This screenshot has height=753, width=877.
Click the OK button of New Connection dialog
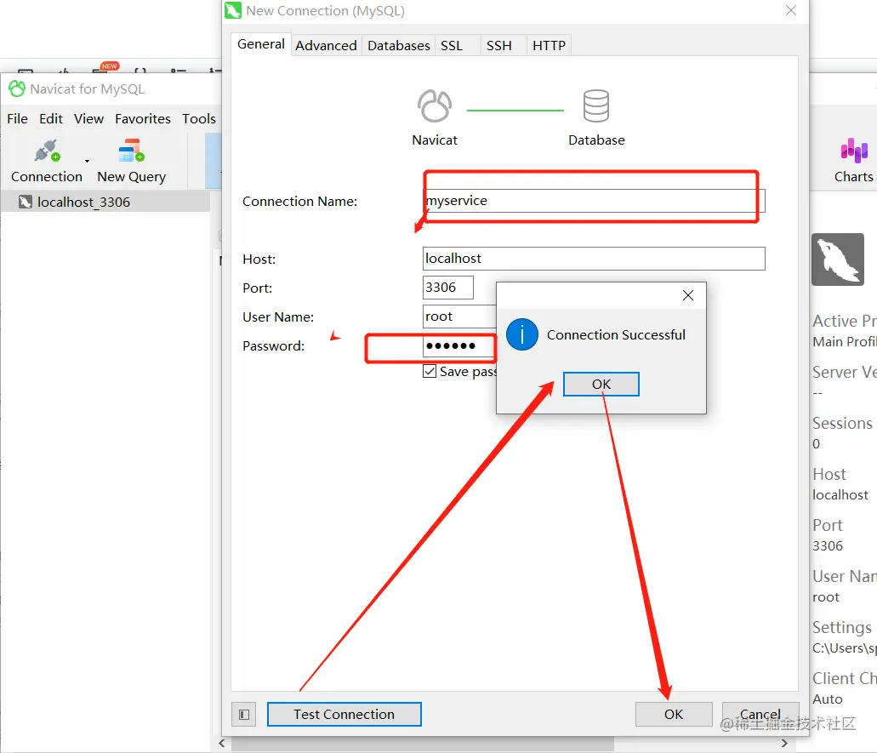[674, 715]
